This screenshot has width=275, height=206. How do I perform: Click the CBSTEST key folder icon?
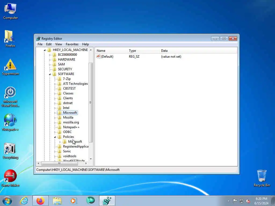[x=60, y=89]
